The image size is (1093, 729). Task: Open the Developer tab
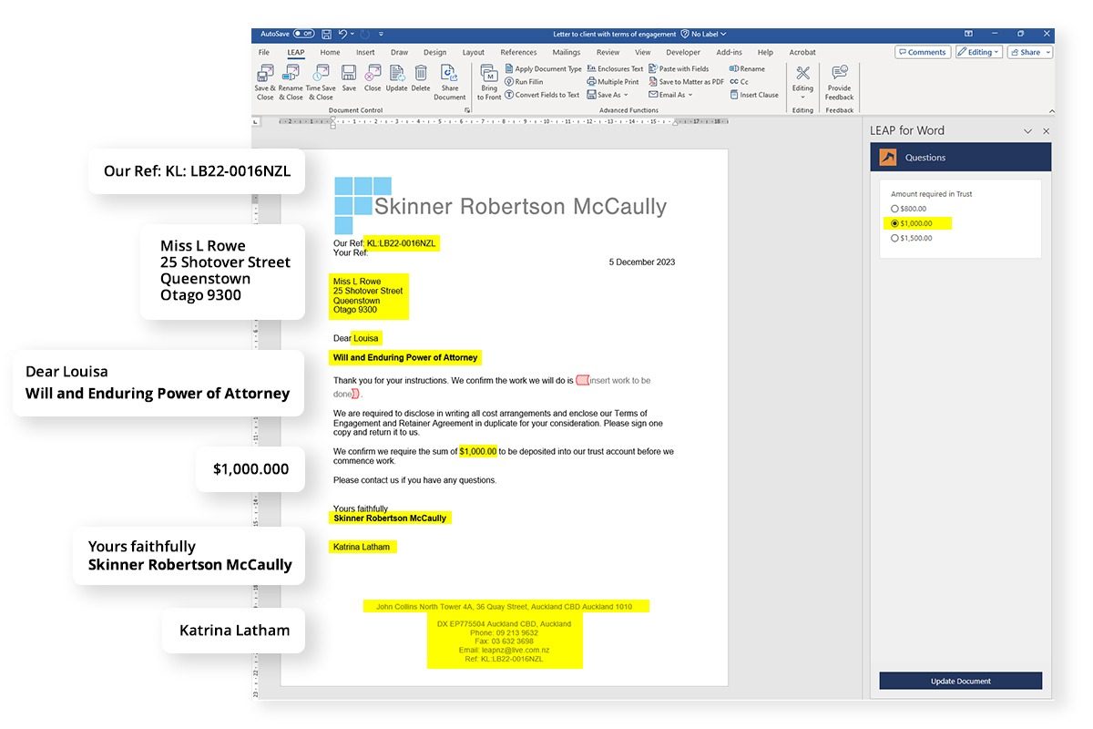click(x=683, y=52)
